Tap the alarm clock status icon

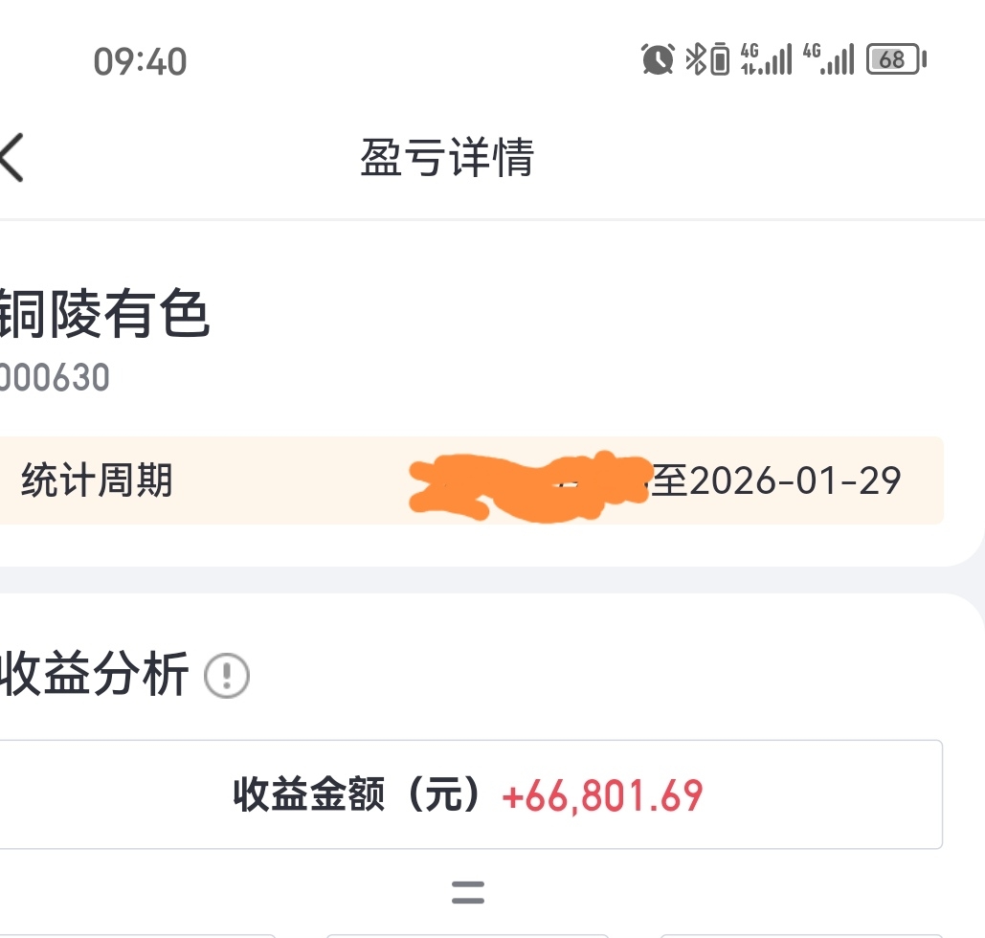click(658, 59)
